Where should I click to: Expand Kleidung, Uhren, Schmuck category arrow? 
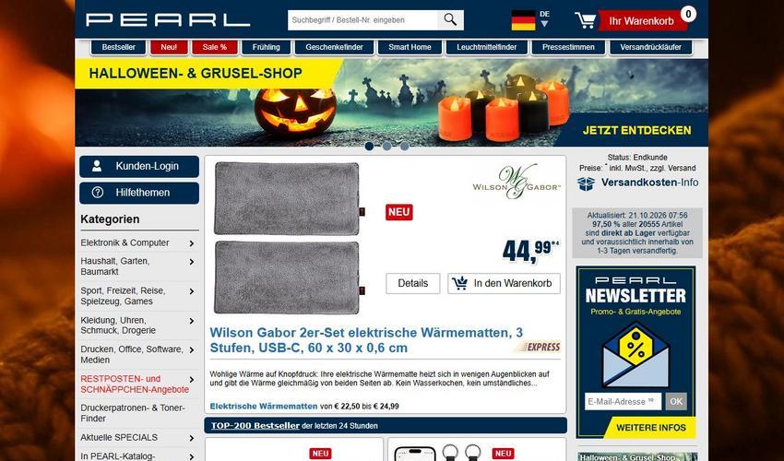click(192, 321)
